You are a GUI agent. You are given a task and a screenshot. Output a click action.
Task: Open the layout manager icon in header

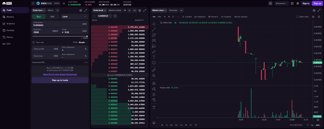270,3
